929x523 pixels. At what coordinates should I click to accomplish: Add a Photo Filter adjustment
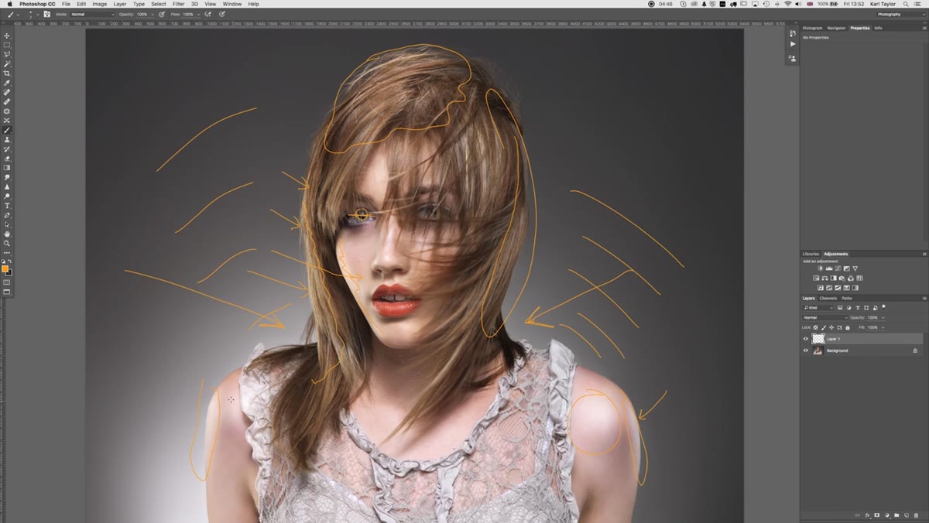(x=842, y=278)
